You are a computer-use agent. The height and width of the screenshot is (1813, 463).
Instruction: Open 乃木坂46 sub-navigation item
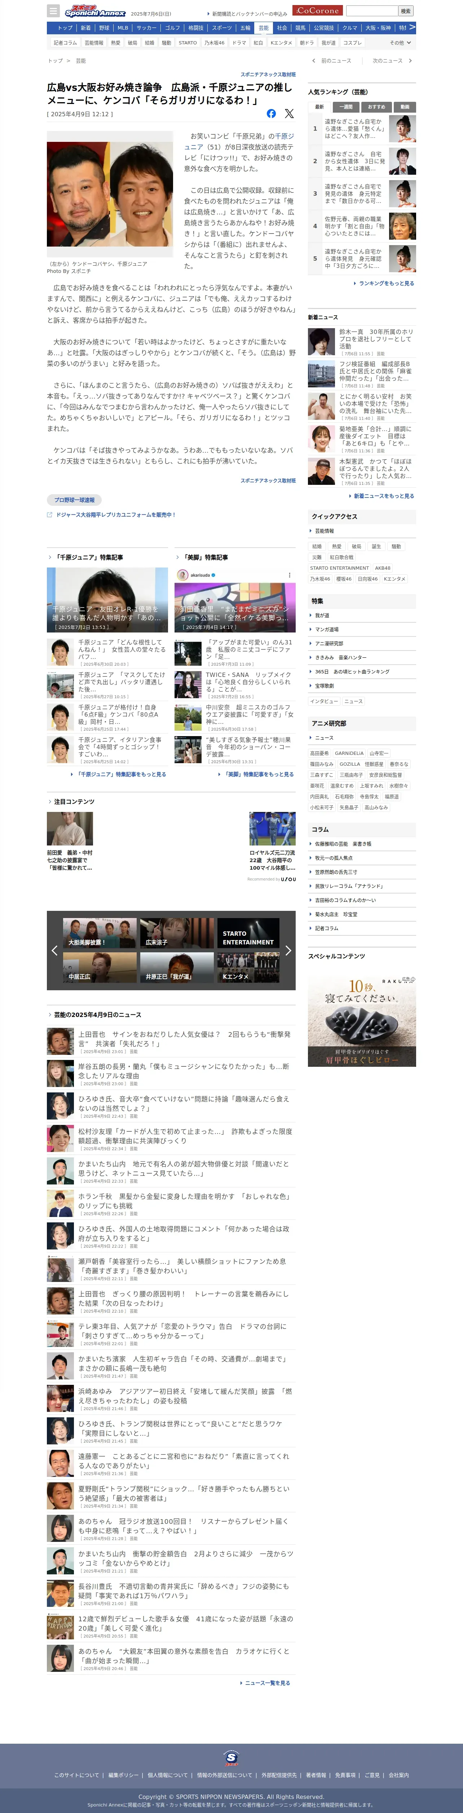[x=214, y=43]
